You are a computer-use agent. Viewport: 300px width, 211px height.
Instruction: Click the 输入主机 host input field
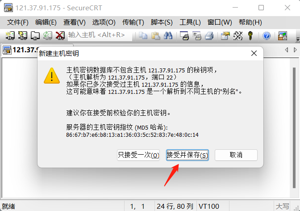(100, 35)
